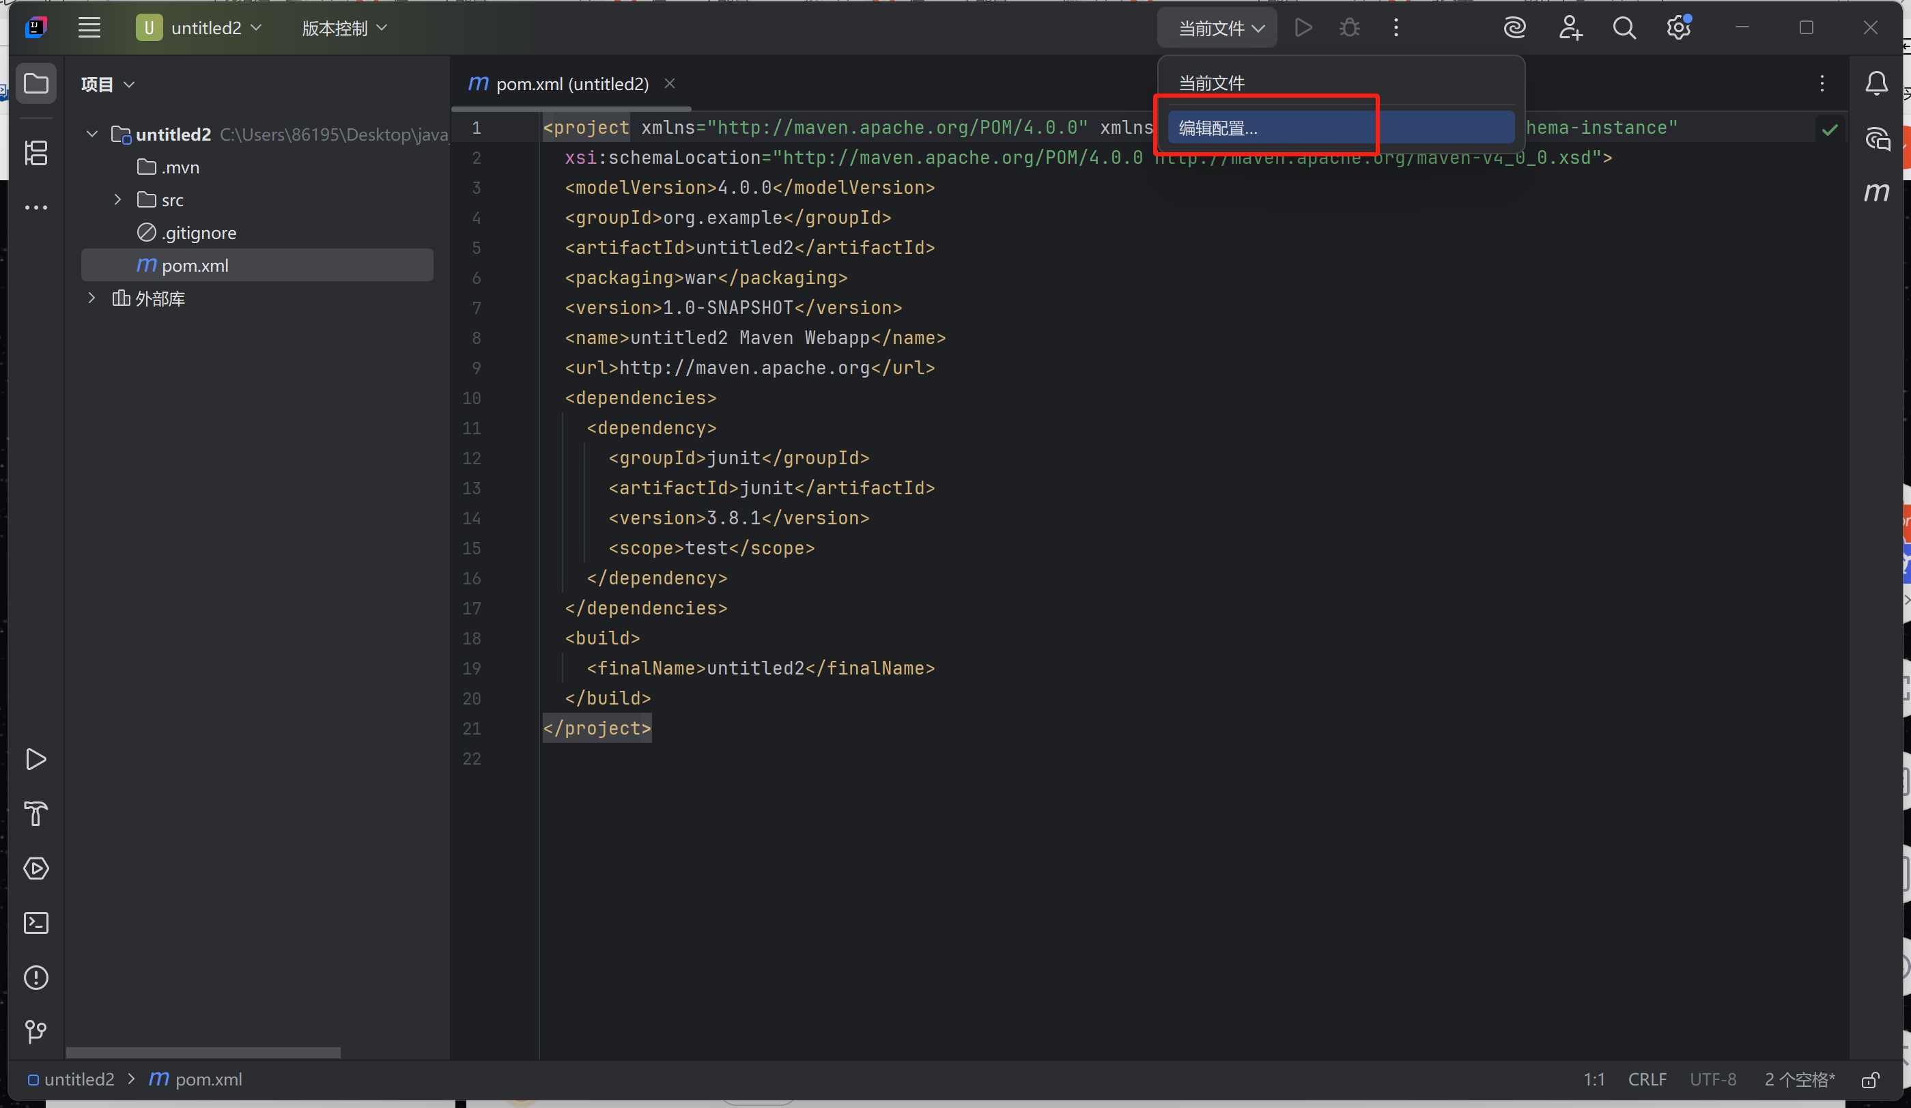Screen dimensions: 1911x1108
Task: Debug the current file with bug icon
Action: (1350, 28)
